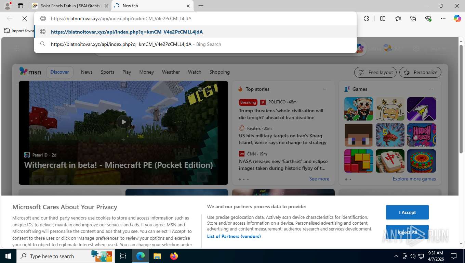The image size is (465, 263).
Task: Toggle split screen view
Action: (383, 18)
